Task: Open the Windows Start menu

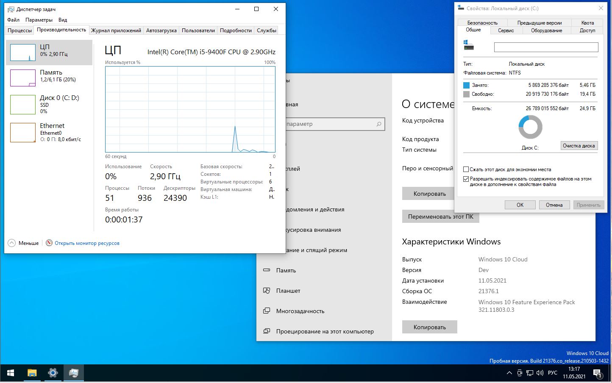Action: (11, 373)
